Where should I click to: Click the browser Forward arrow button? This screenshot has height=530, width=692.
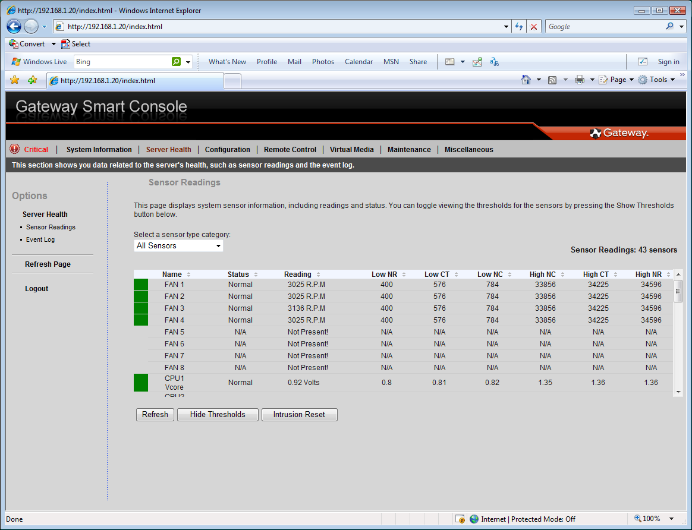tap(31, 27)
